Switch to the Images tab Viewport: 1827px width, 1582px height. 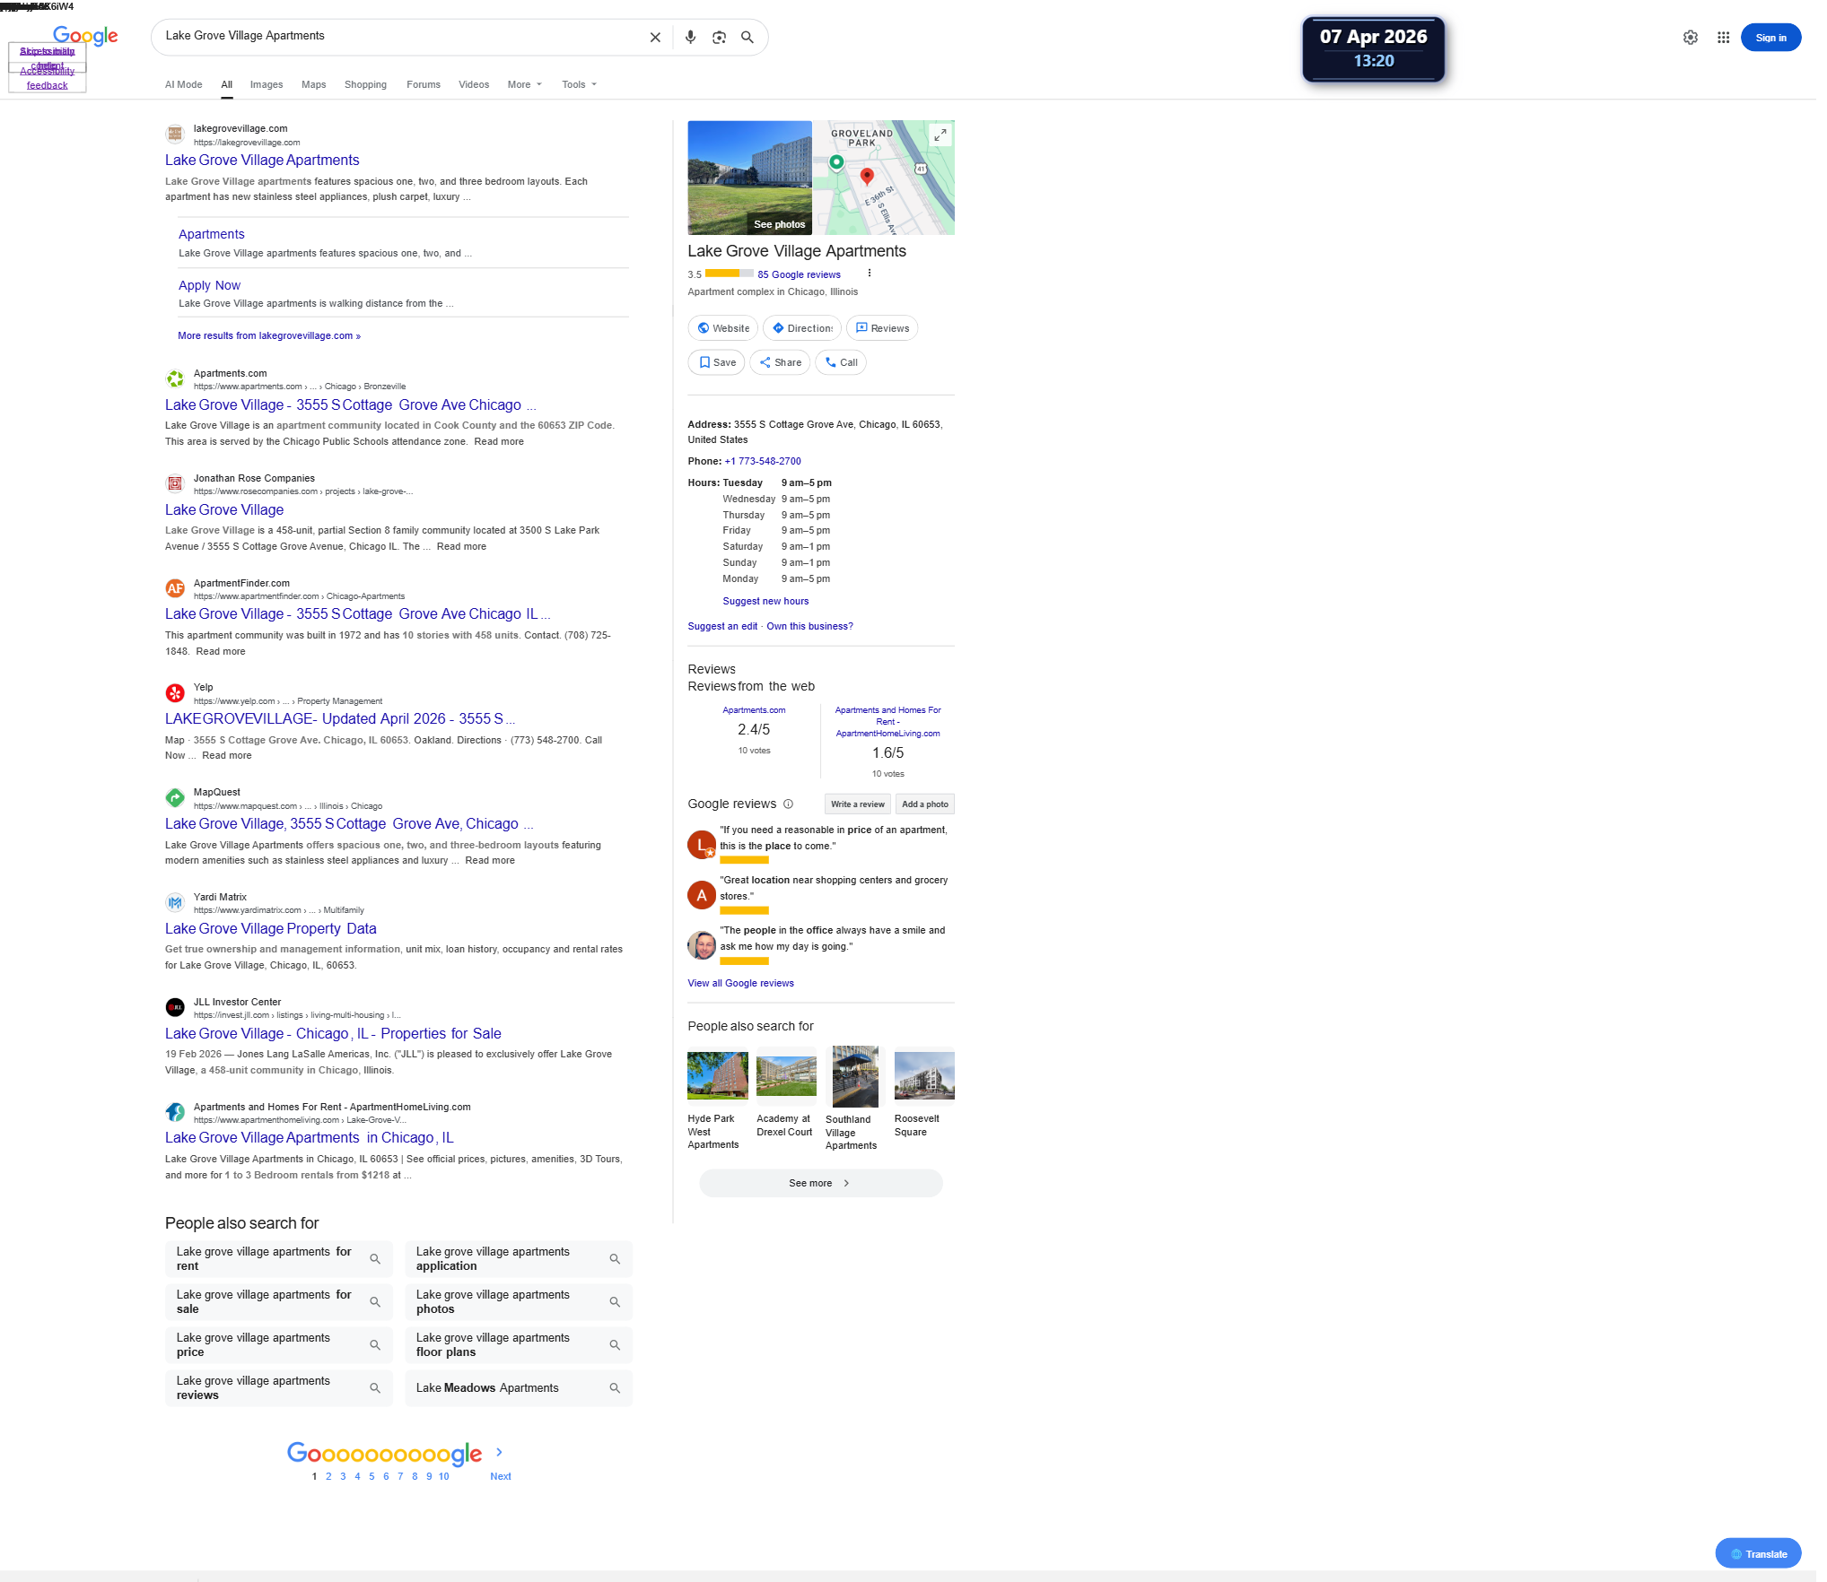[x=266, y=84]
